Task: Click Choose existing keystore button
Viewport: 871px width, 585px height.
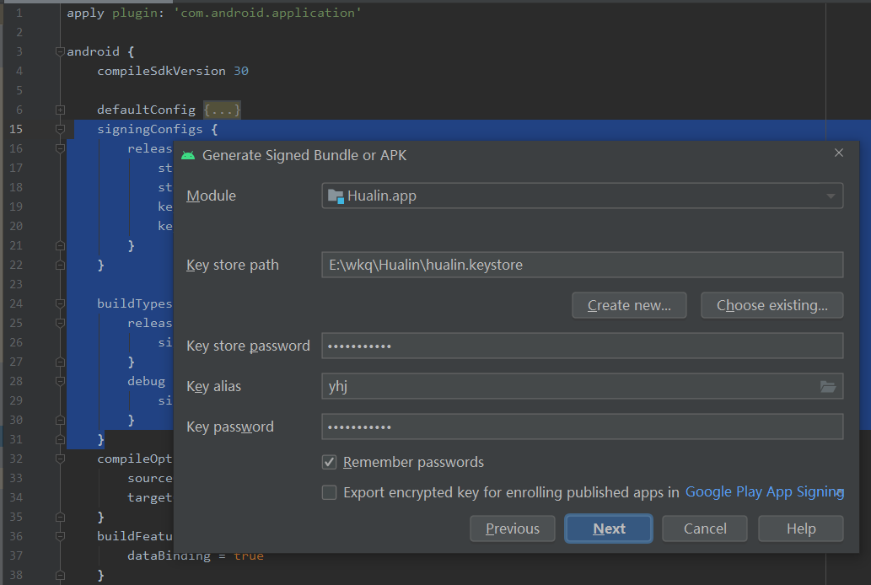Action: pos(772,305)
